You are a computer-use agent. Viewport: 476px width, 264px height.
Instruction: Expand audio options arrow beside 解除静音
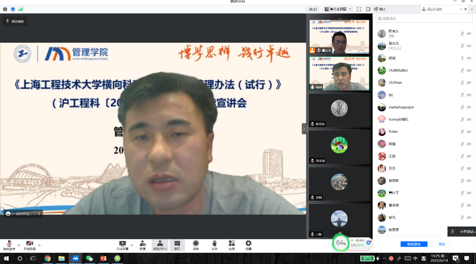[19, 245]
